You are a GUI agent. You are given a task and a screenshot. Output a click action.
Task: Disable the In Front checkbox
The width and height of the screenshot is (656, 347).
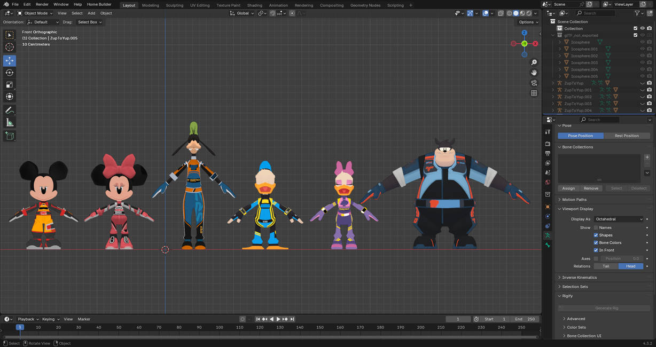coord(596,250)
